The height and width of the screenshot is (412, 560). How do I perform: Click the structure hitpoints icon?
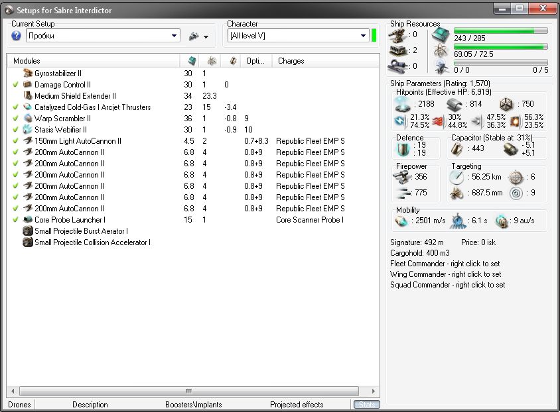(506, 104)
